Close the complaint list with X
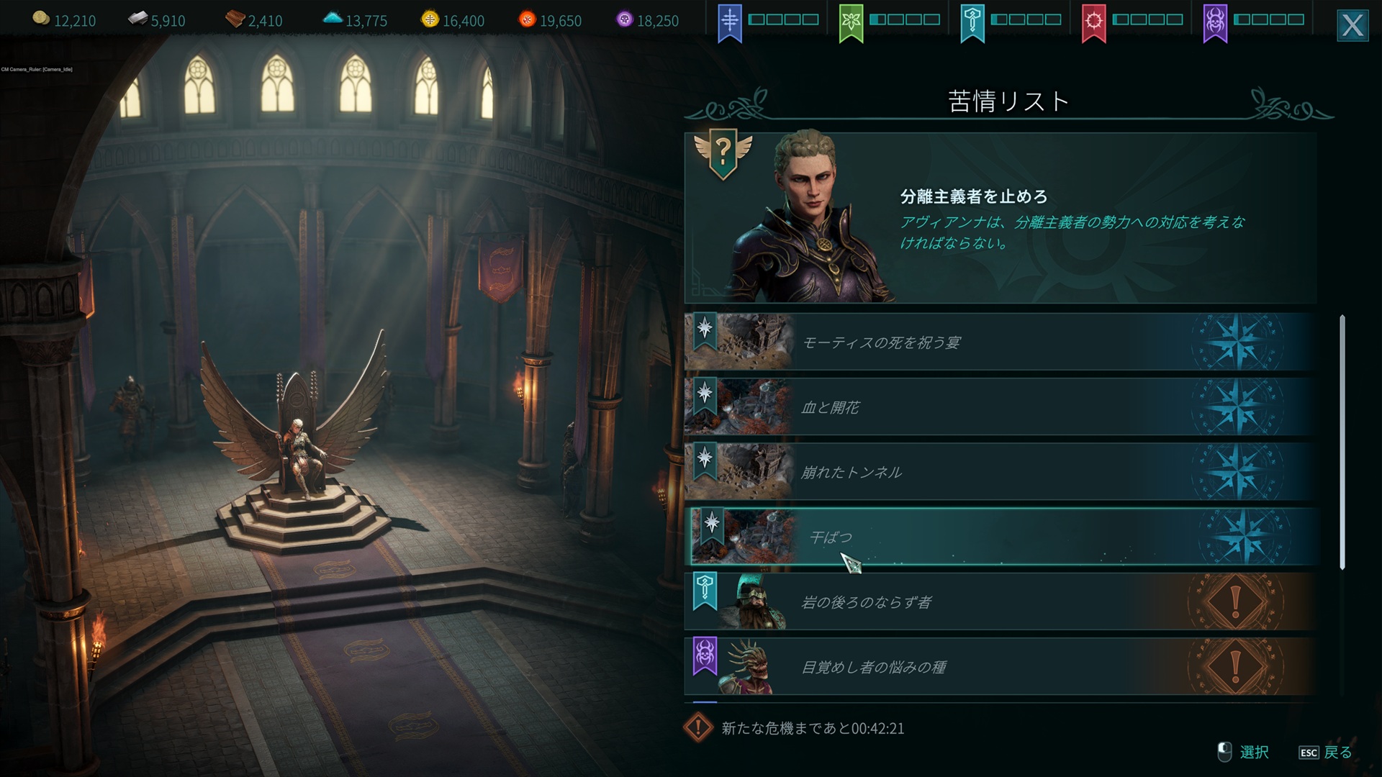The width and height of the screenshot is (1382, 777). point(1352,26)
